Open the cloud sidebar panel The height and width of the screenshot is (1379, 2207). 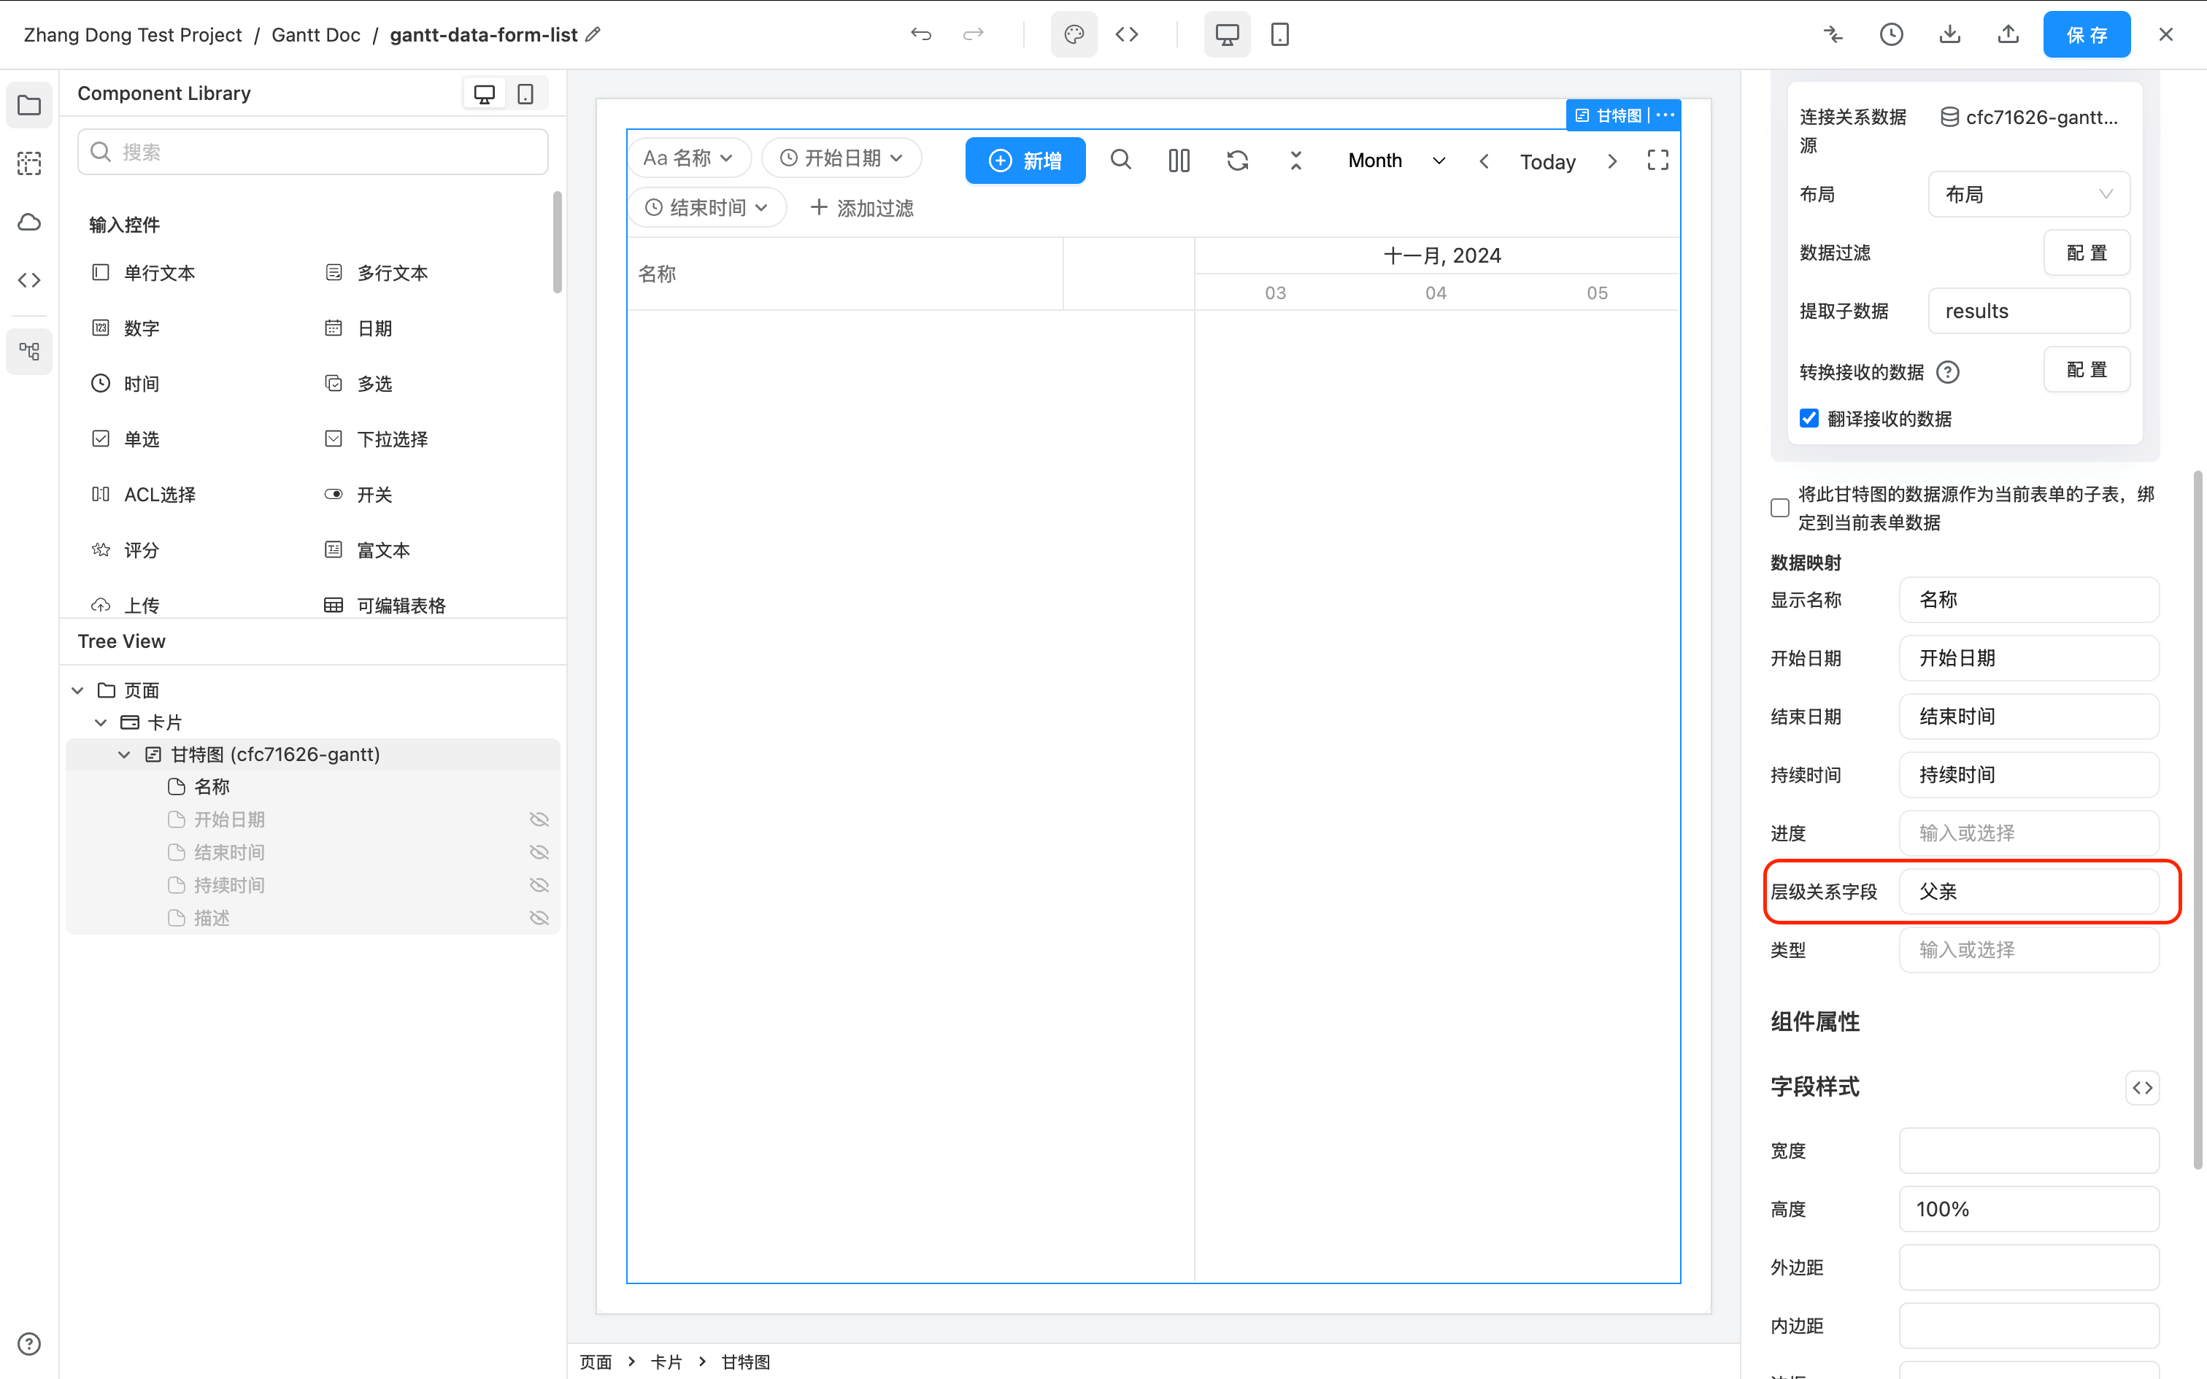pos(29,223)
